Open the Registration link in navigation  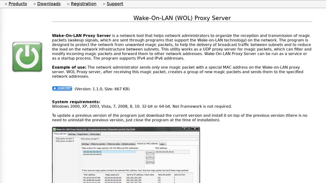point(83,4)
